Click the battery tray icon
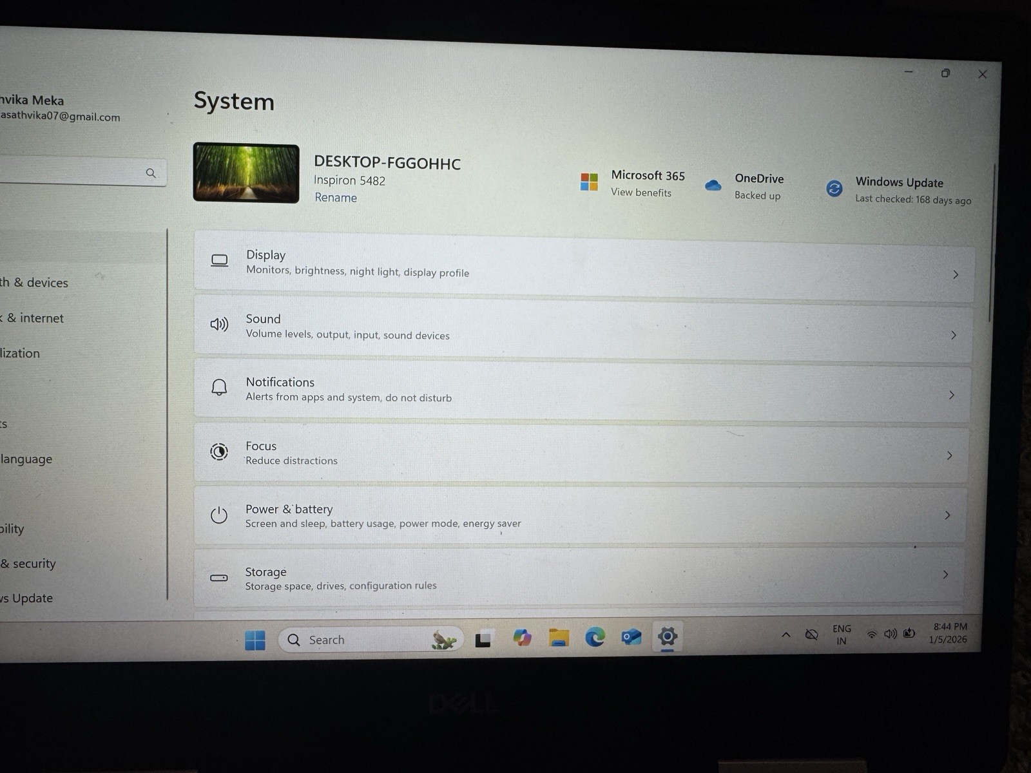The image size is (1031, 773). 909,633
